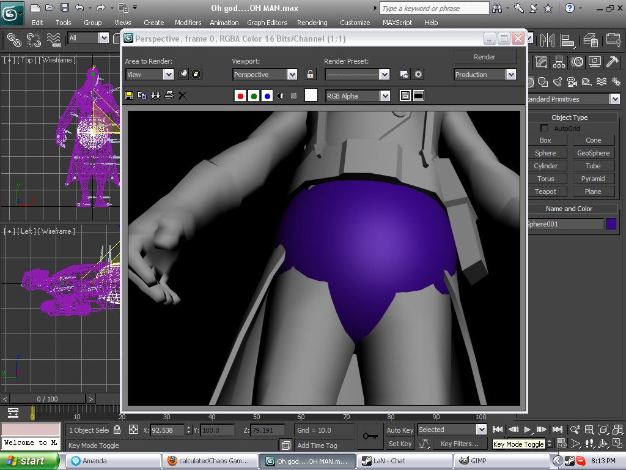
Task: Click the Render button
Action: [x=485, y=57]
